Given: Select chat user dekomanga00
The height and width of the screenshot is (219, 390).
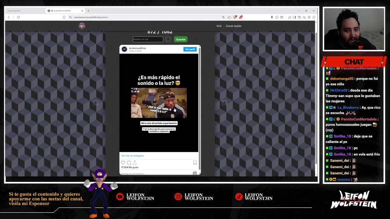Looking at the screenshot, I should (x=342, y=78).
